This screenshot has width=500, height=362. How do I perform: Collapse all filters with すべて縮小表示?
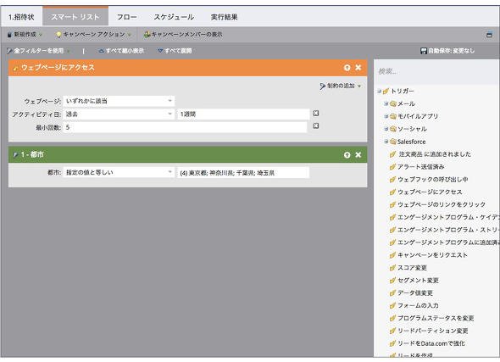pyautogui.click(x=121, y=51)
